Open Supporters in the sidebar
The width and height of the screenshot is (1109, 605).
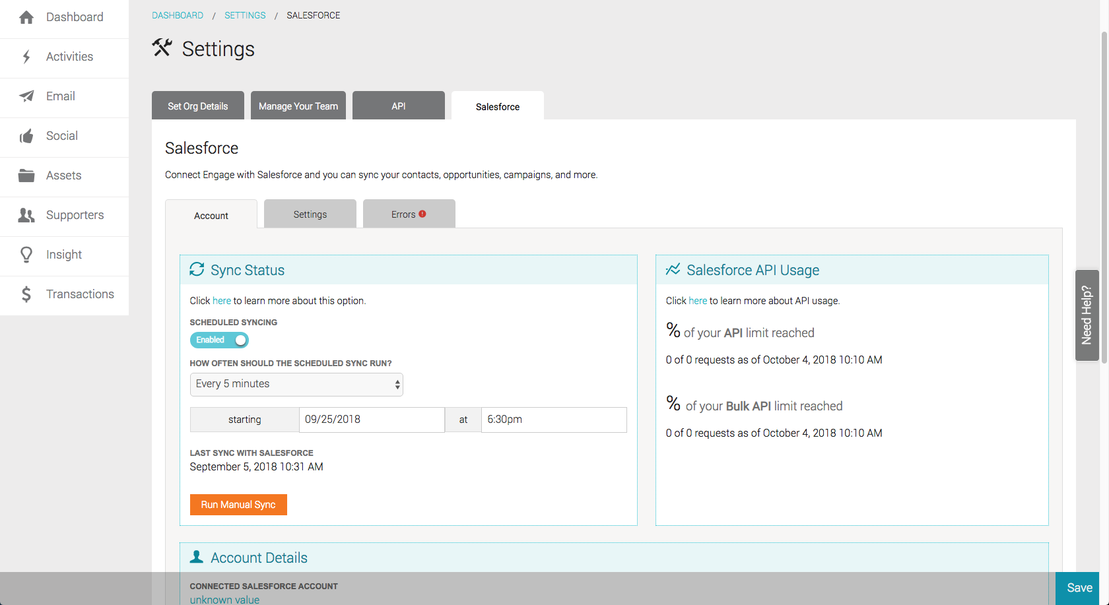tap(64, 216)
